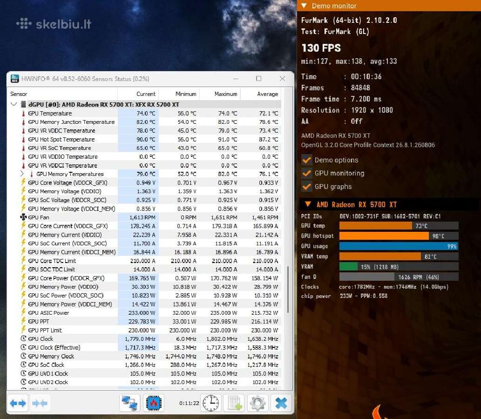Click the 0:11:22 elapsed time readout
This screenshot has height=419, width=481.
189,403
